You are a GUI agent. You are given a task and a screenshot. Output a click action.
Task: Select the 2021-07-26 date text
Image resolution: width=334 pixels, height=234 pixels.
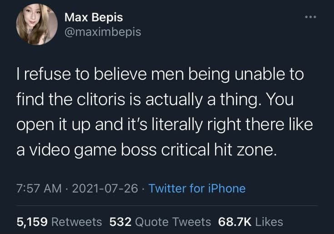(x=105, y=188)
